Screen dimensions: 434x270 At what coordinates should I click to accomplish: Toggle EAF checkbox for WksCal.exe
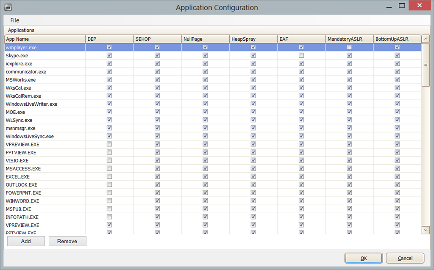tap(301, 87)
